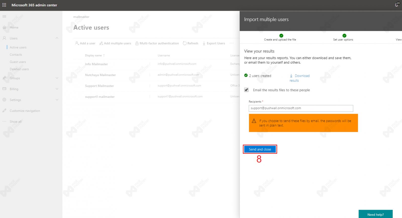Screen dimensions: 402x218
Task: Click the Set user options step checkmark
Action: point(344,36)
